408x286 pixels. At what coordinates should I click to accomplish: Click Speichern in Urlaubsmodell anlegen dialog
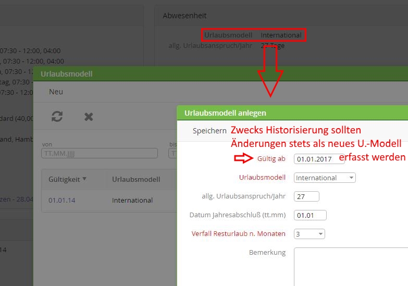pyautogui.click(x=209, y=131)
